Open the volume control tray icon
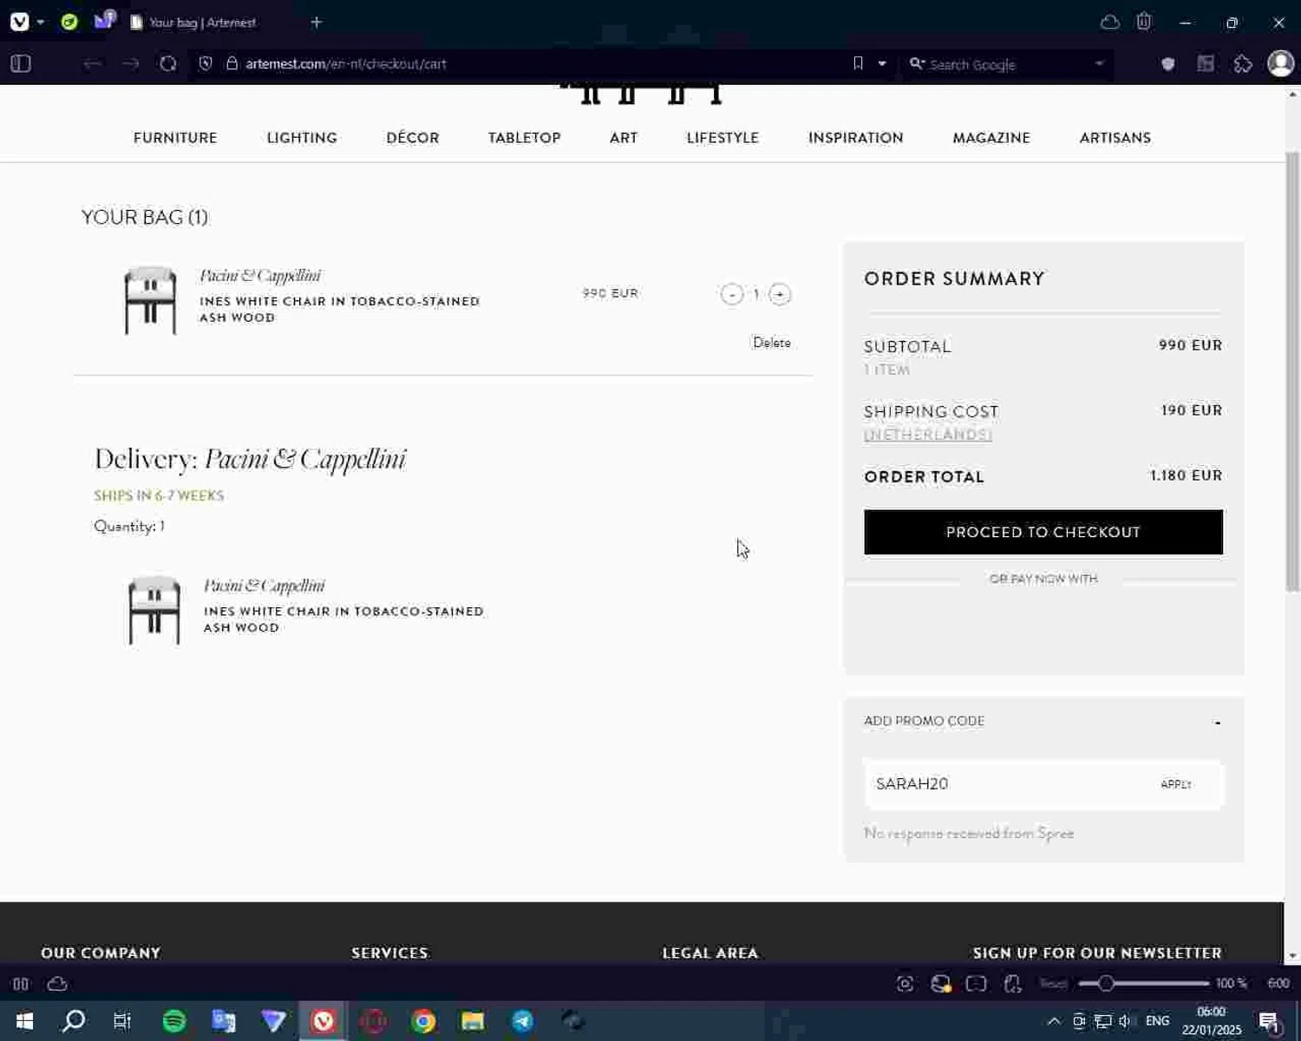 coord(1126,1021)
